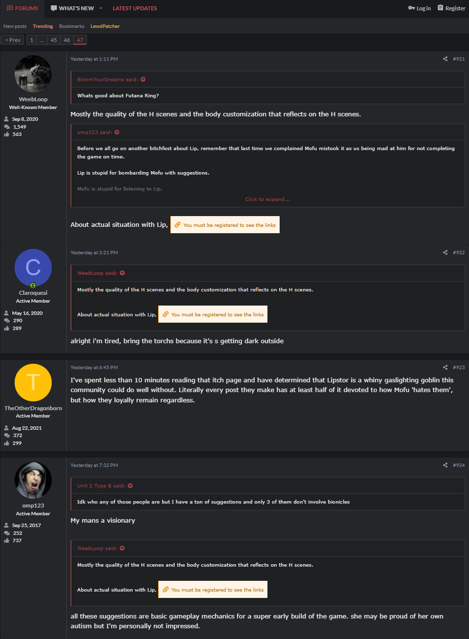Click the share icon on post #921

[445, 59]
